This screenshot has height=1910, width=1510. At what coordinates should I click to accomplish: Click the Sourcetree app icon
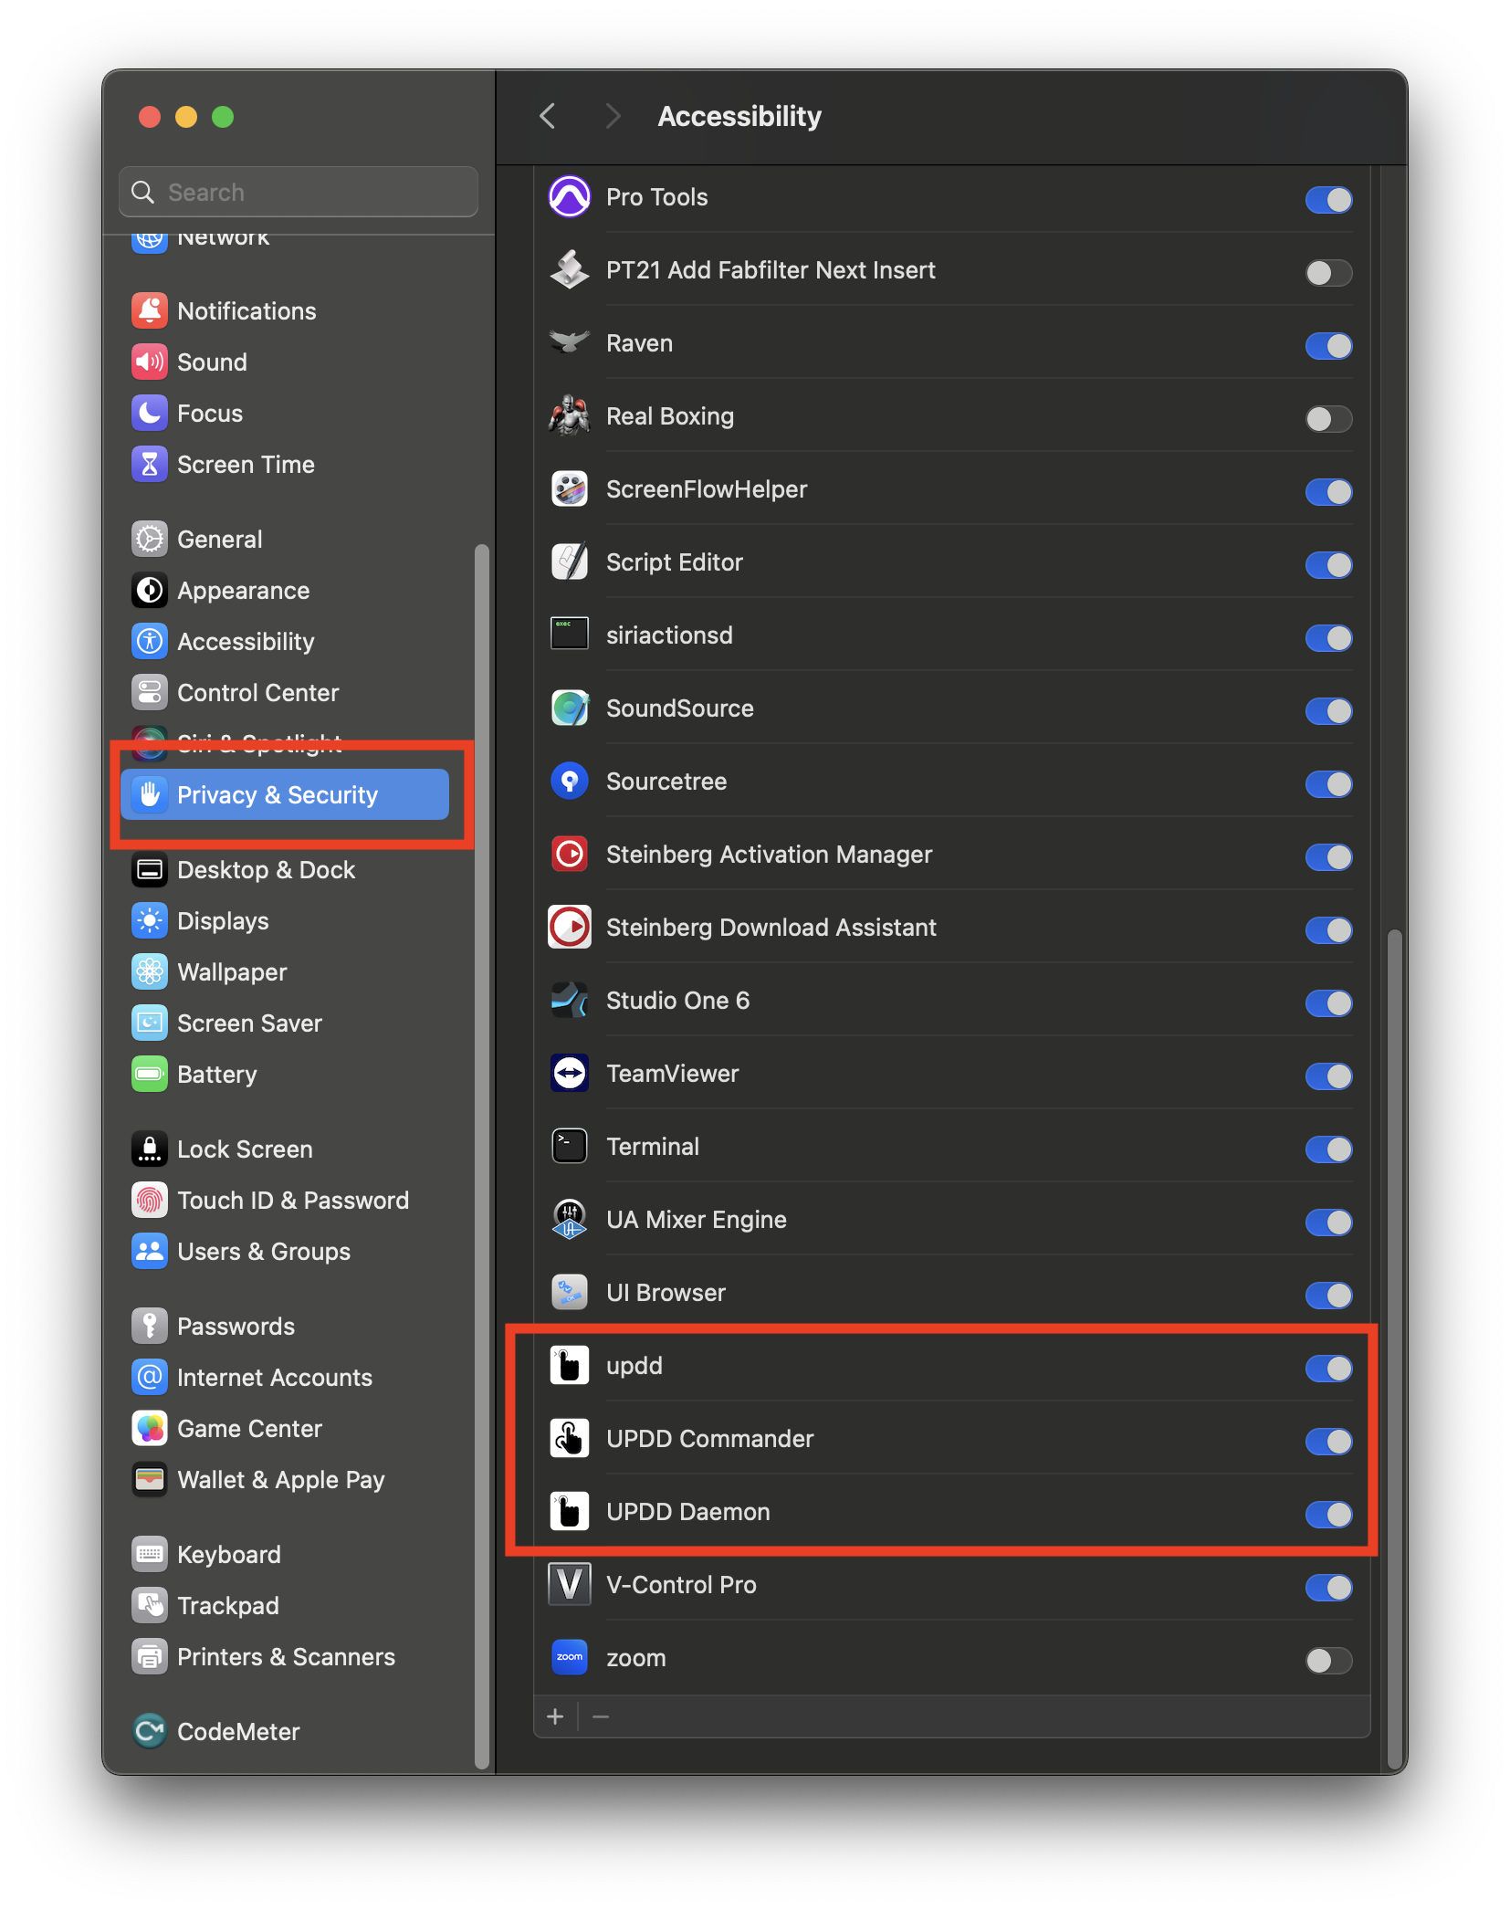click(569, 782)
